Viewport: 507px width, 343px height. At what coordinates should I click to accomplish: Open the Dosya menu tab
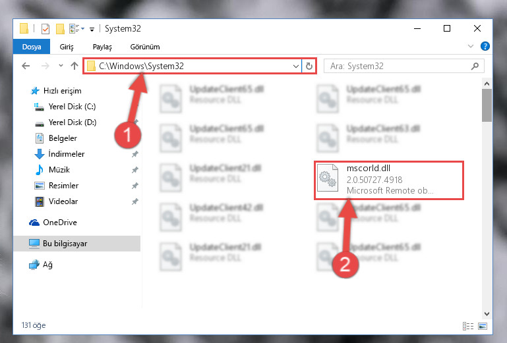[x=32, y=47]
